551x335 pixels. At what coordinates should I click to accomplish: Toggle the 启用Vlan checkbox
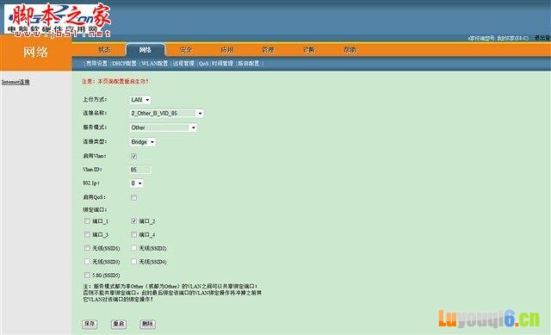point(134,156)
